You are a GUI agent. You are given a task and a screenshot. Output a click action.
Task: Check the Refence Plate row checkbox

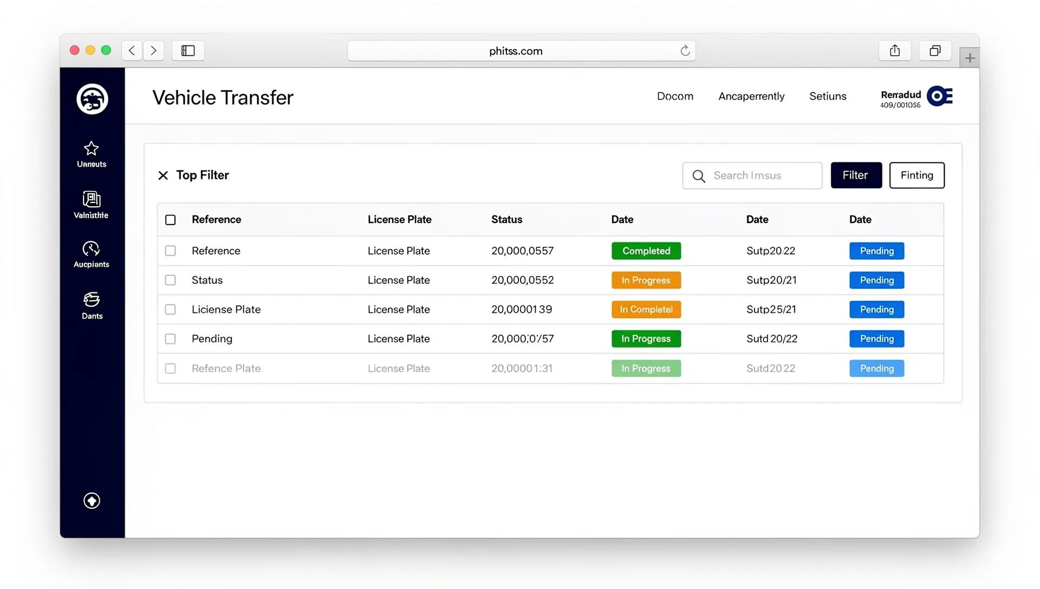tap(171, 368)
